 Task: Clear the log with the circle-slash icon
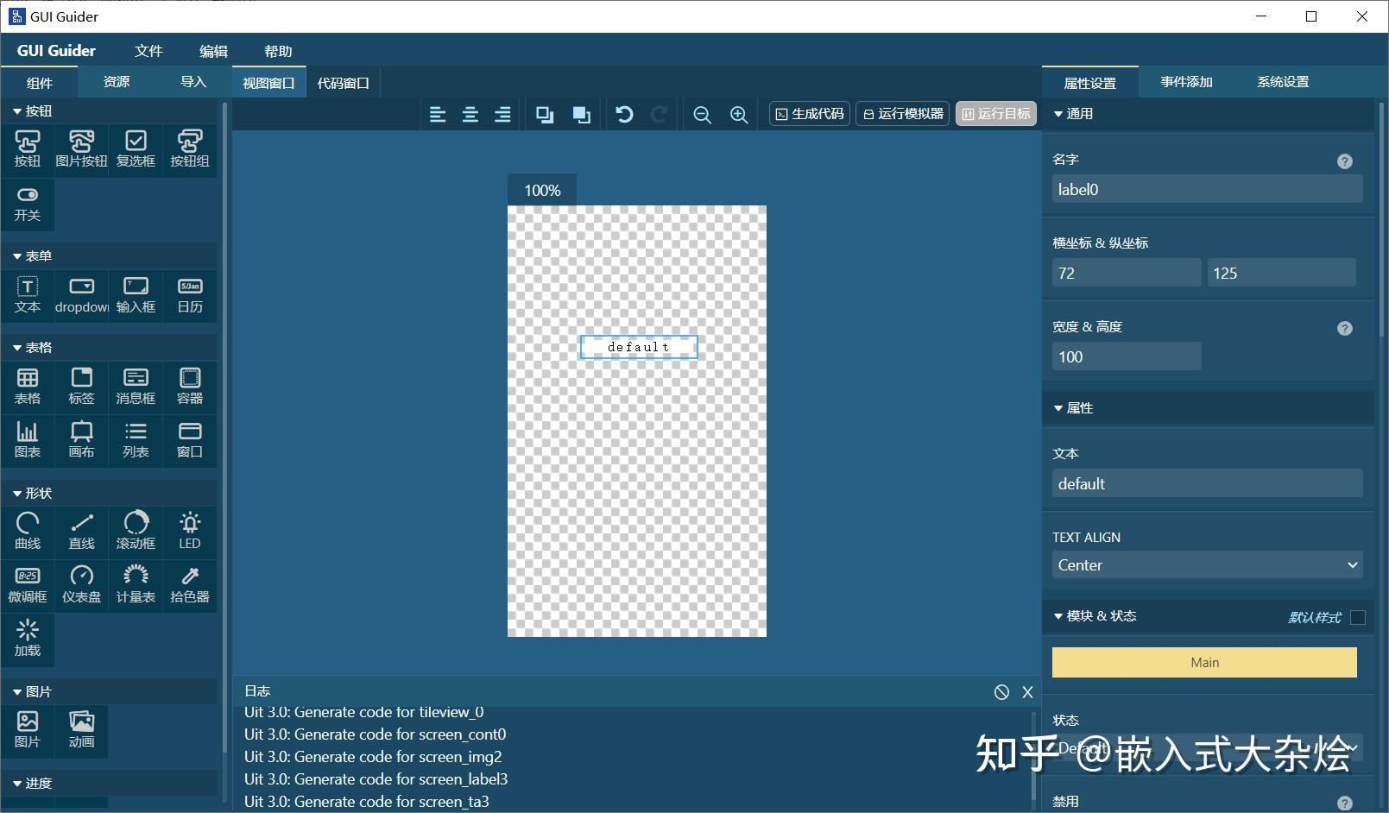[1001, 691]
